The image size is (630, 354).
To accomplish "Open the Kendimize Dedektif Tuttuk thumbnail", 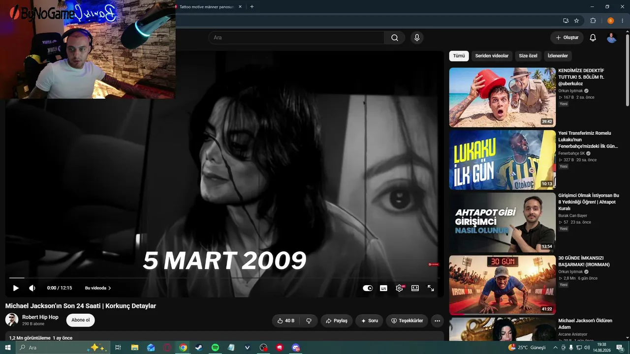I will (502, 97).
